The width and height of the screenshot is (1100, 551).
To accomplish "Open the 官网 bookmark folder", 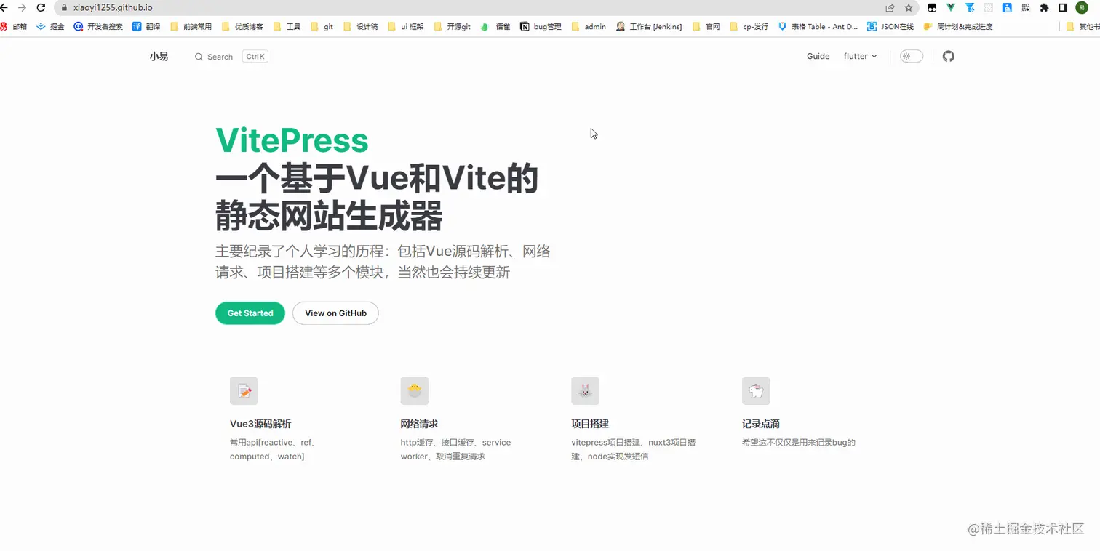I will pos(706,26).
